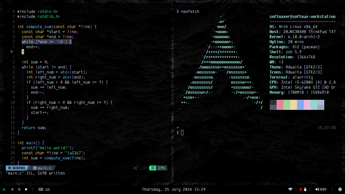The width and height of the screenshot is (345, 194).
Task: Click the 'Shell: zsh 5.9' line
Action: tap(285, 52)
